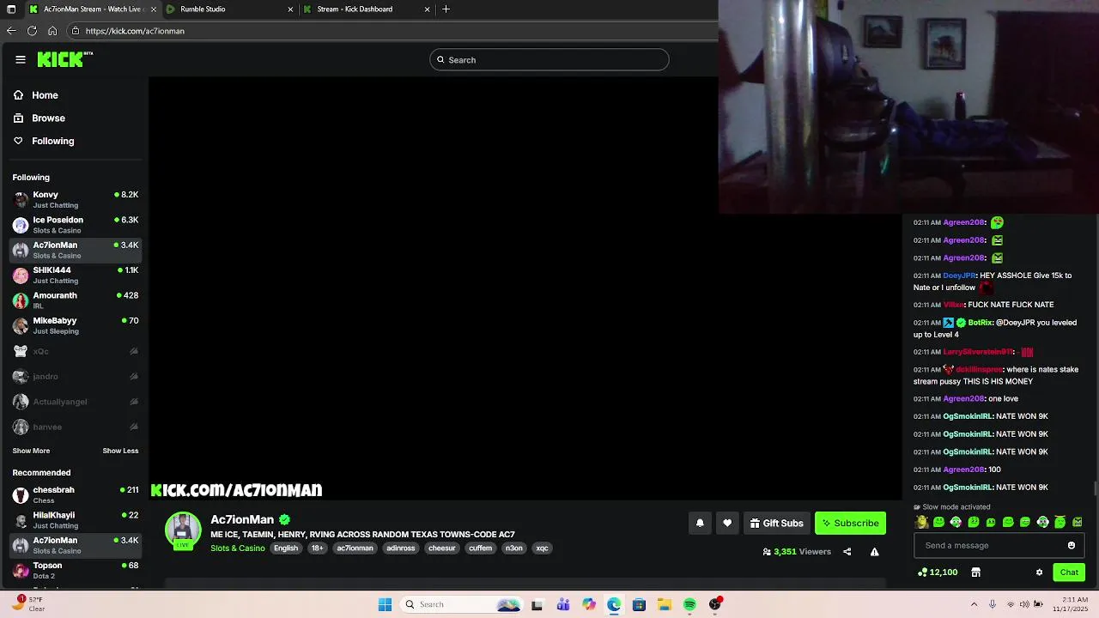Click Ac7ionMan streamer avatar
Screen dimensions: 1099x618
tap(183, 530)
